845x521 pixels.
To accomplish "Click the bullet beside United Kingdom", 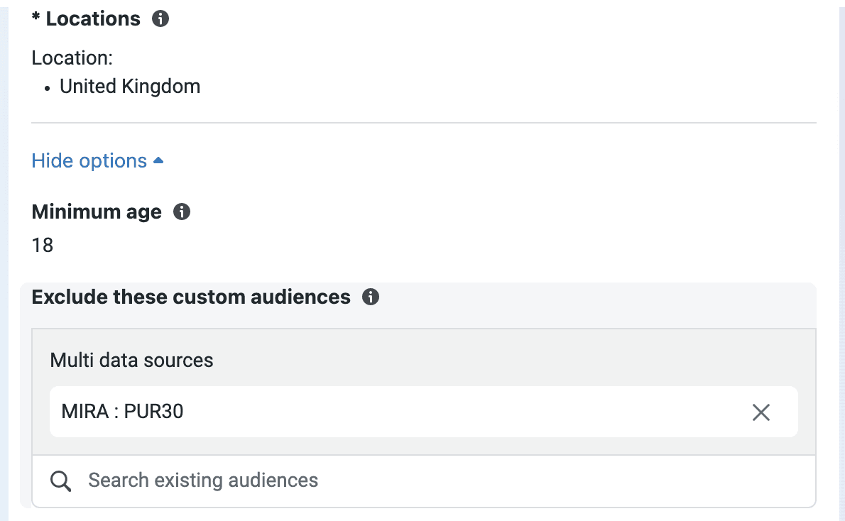I will (x=47, y=88).
